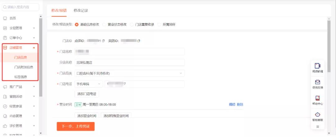Screen dimensions: 336x137
Task: Expand the 营销活动 menu arrow
Action: [x=34, y=97]
